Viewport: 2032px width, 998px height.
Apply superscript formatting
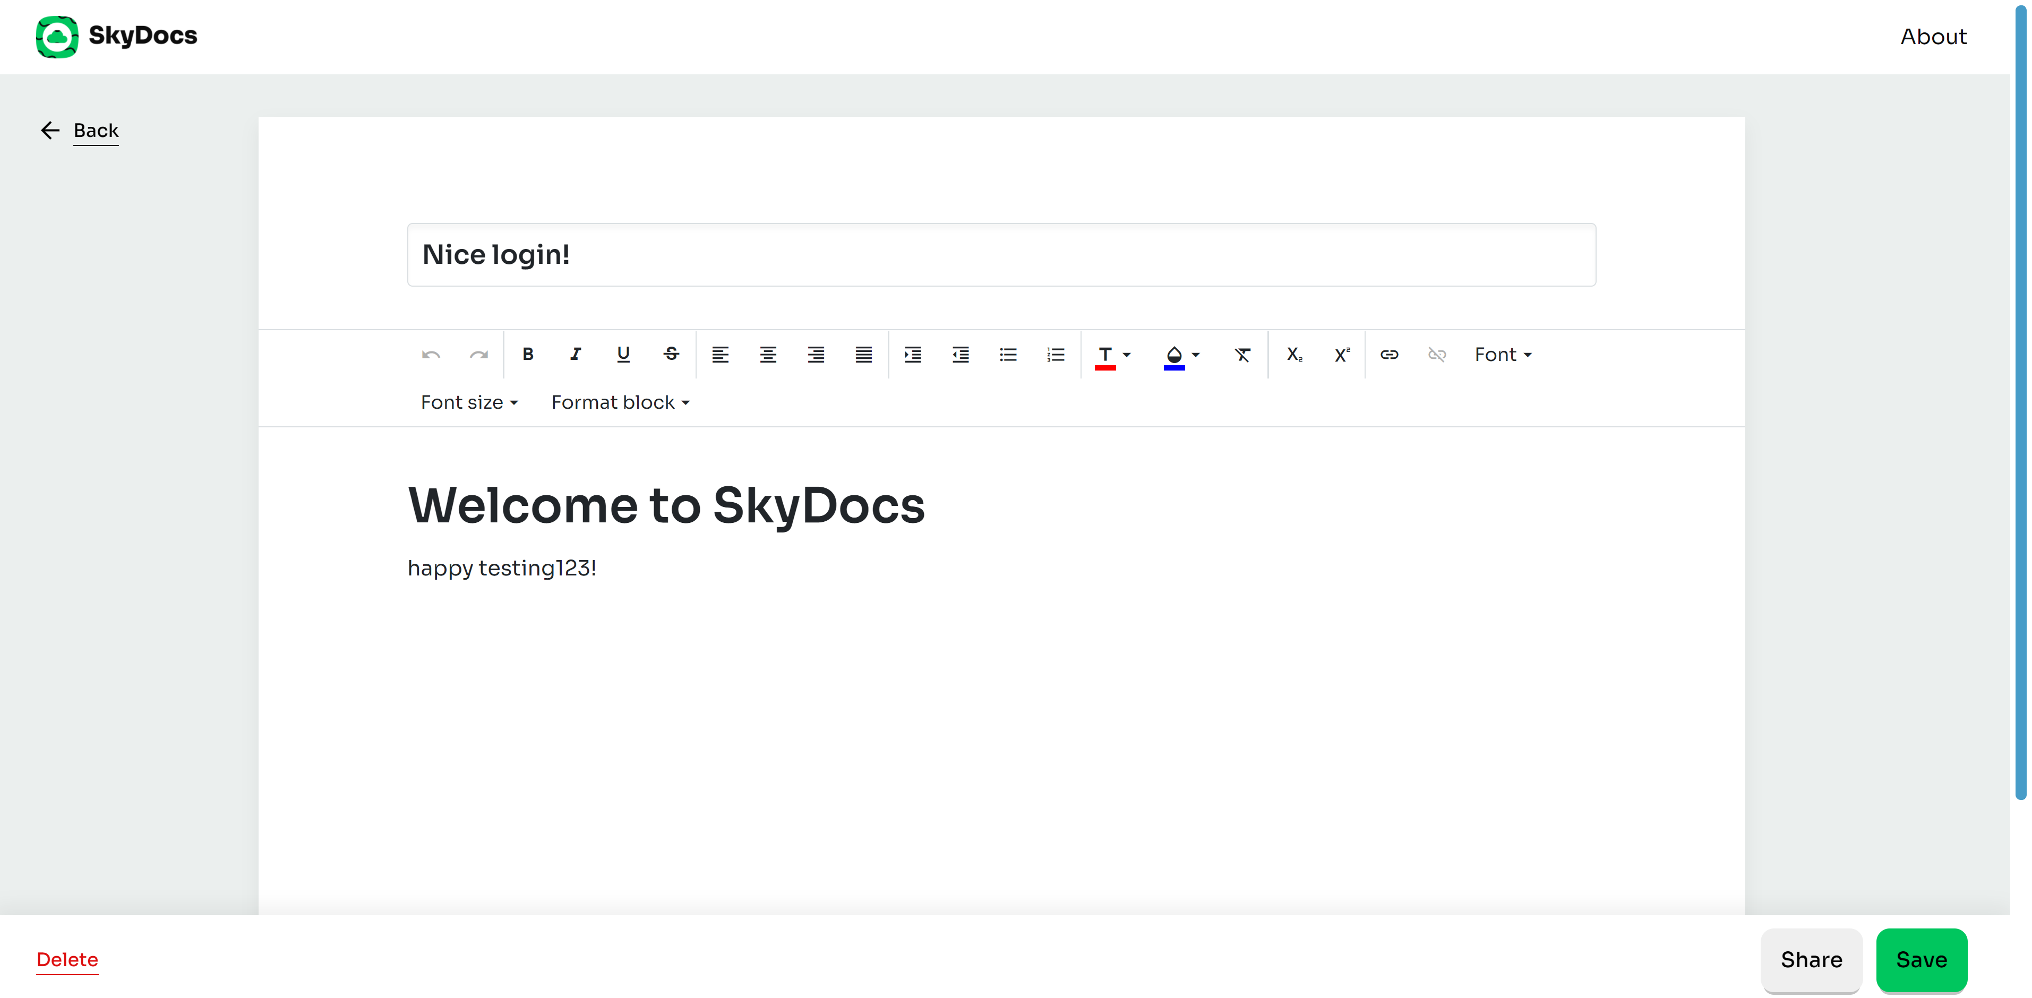pyautogui.click(x=1342, y=354)
